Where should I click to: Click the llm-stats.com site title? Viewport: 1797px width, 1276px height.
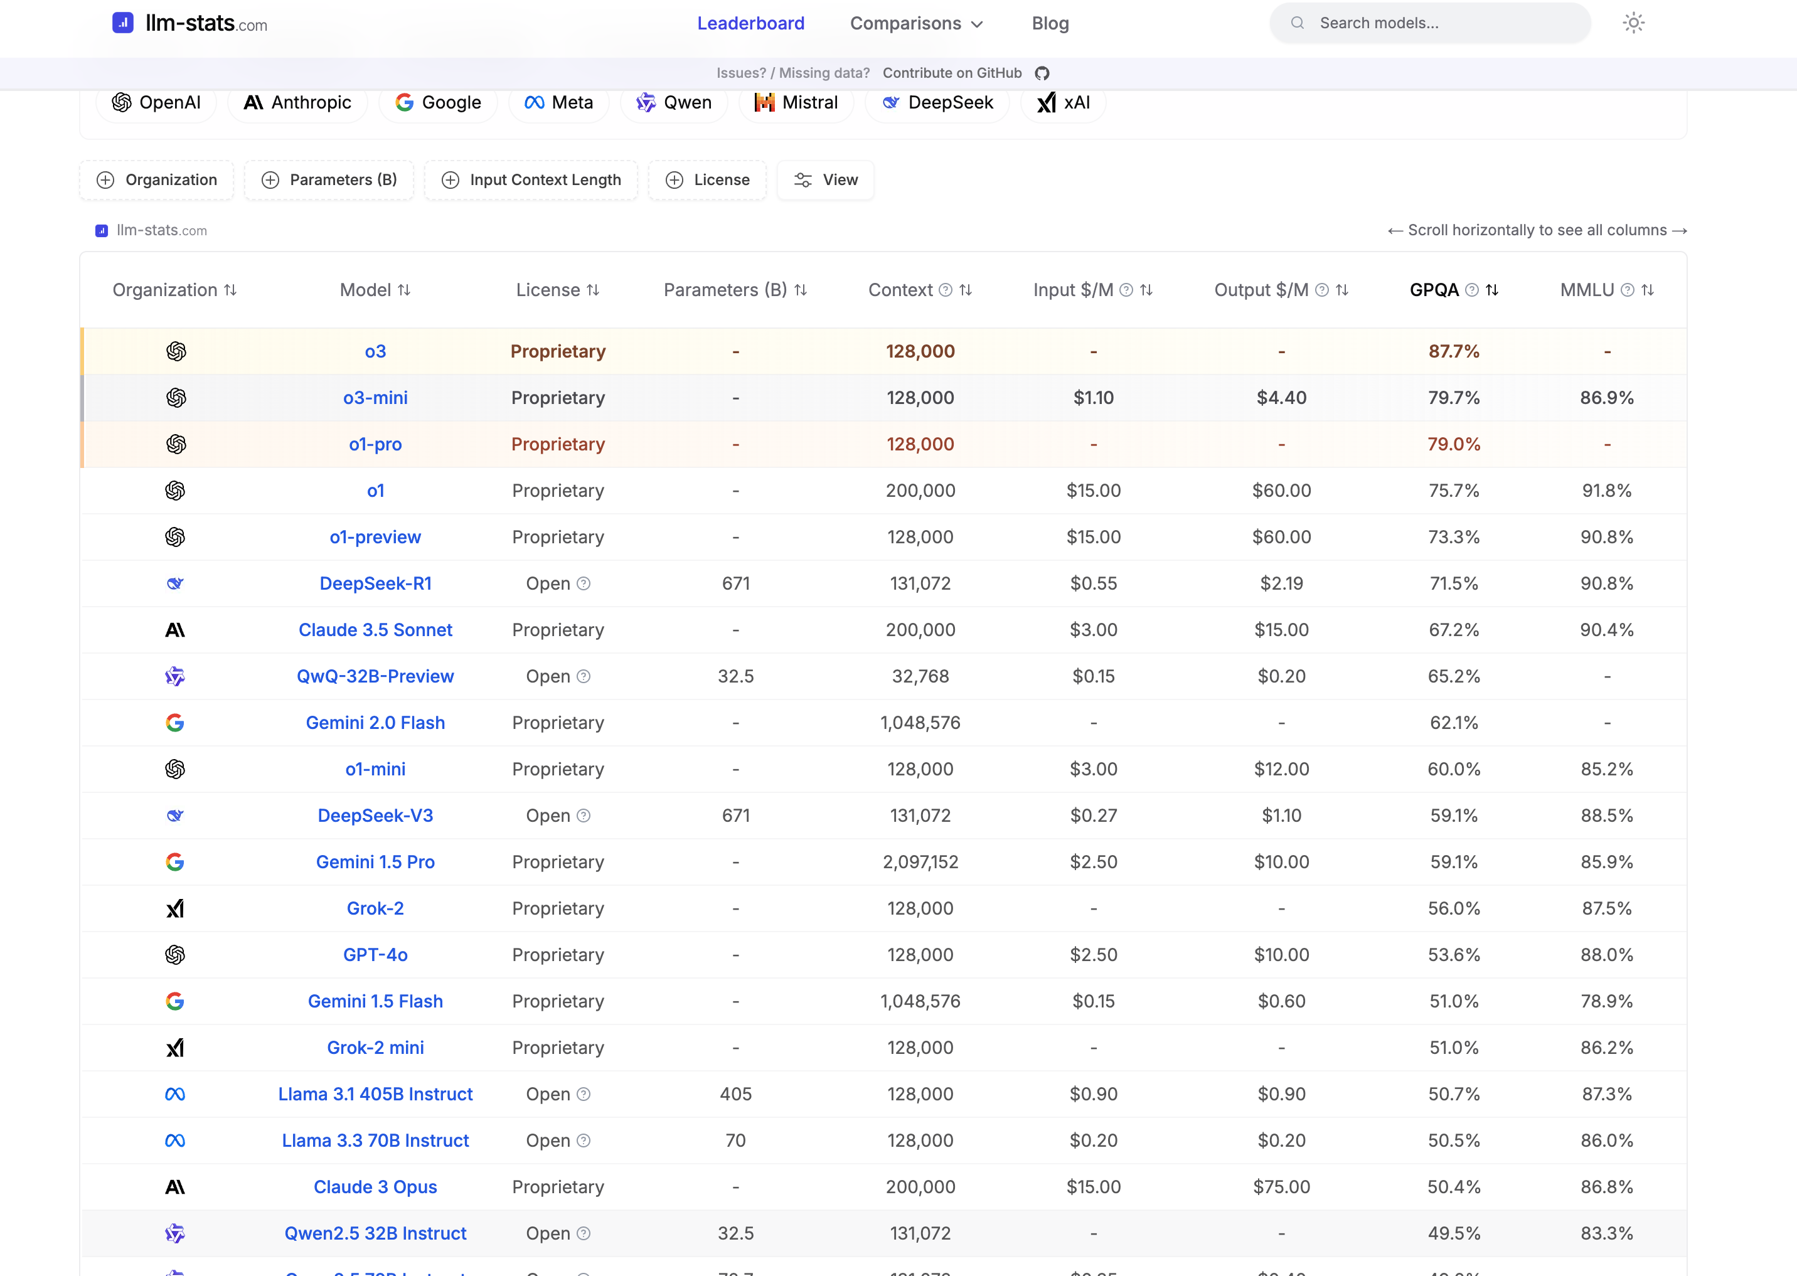click(x=206, y=24)
